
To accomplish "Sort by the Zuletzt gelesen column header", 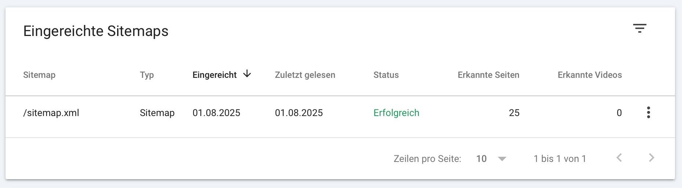I will (305, 75).
